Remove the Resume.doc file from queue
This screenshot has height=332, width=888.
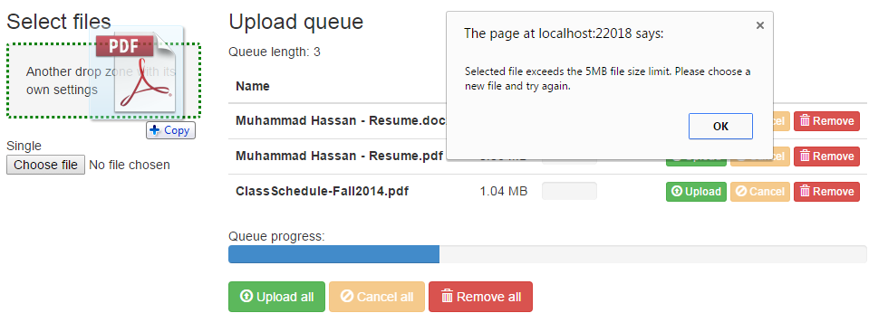pyautogui.click(x=826, y=121)
